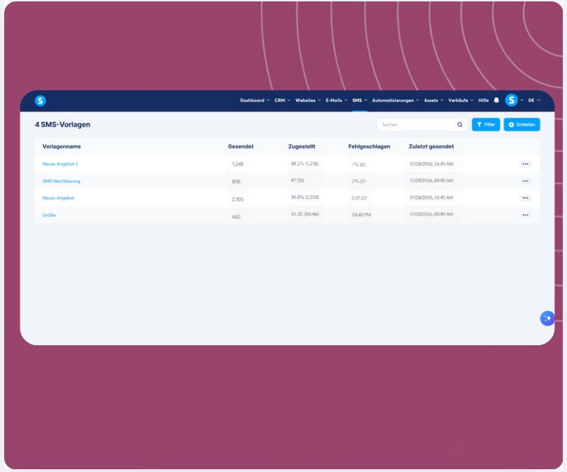Click the 98.2% delivered value
This screenshot has height=472, width=567.
304,164
